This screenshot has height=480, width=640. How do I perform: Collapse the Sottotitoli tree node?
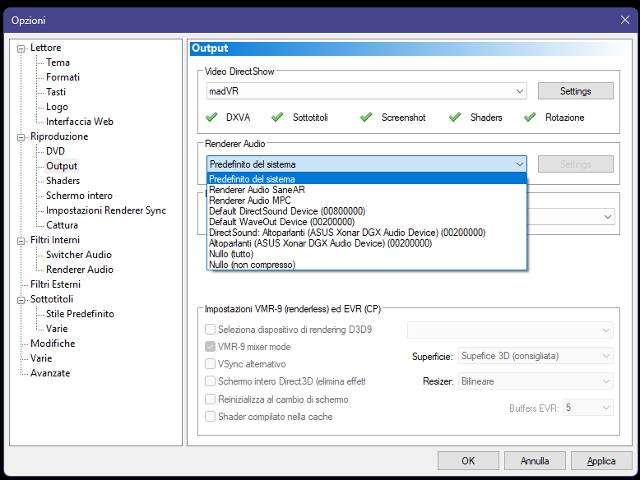pyautogui.click(x=21, y=300)
